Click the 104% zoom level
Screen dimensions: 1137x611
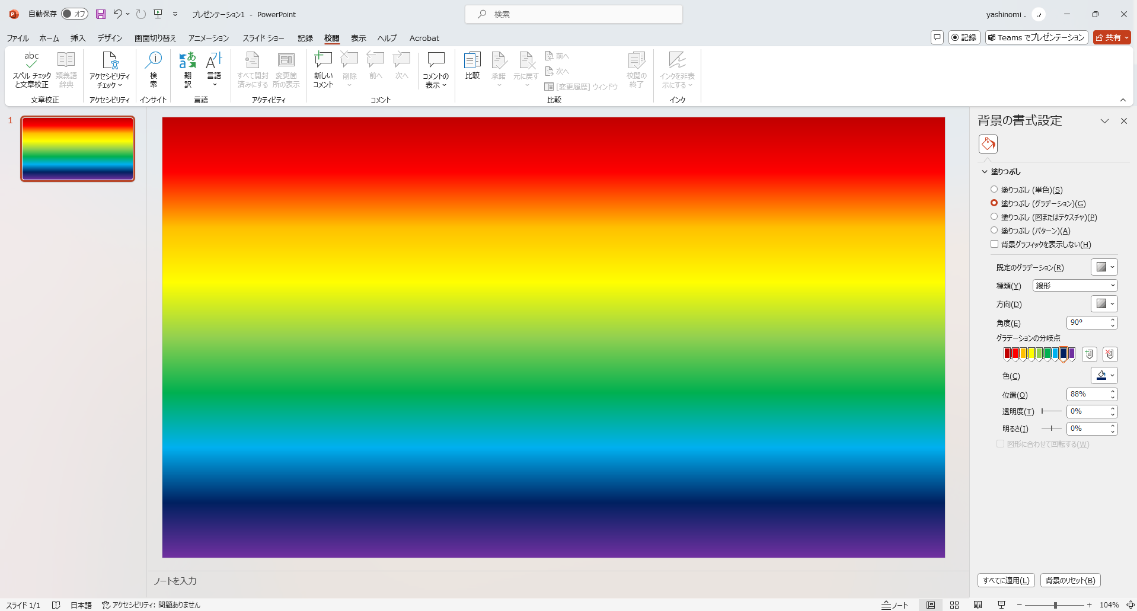pyautogui.click(x=1109, y=605)
